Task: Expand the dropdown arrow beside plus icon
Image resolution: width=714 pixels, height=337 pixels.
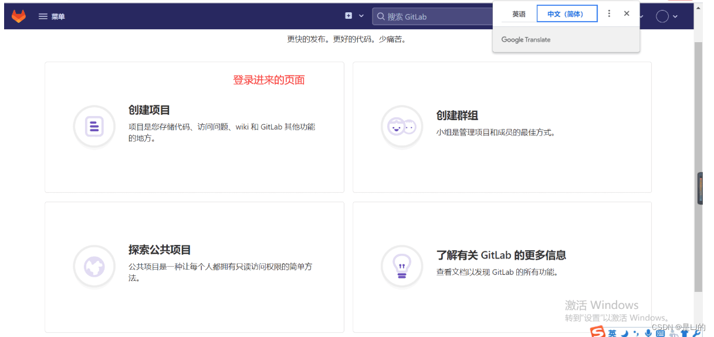Action: point(361,16)
